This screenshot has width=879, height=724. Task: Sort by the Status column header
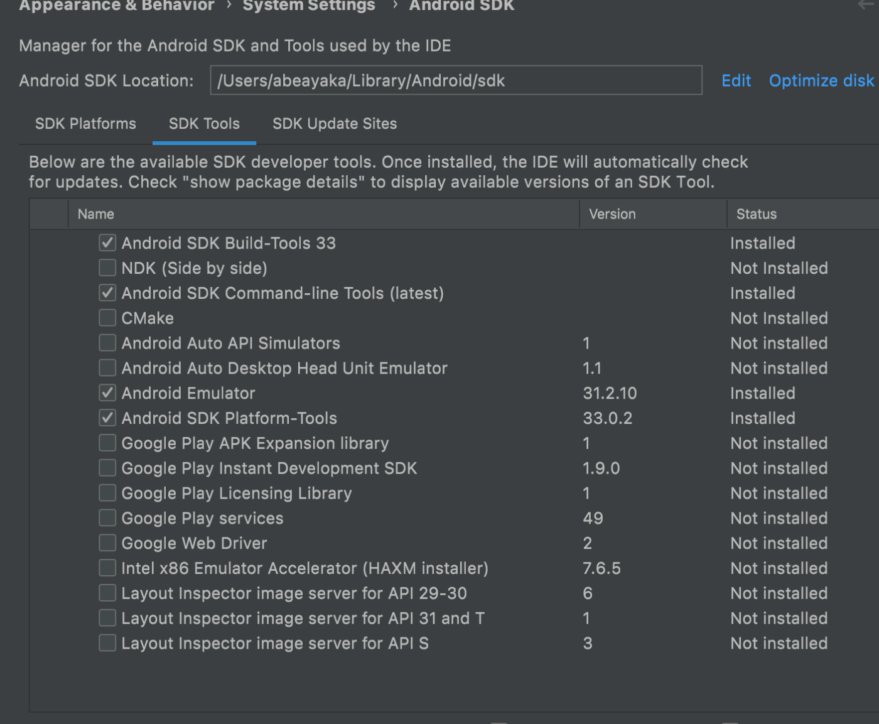[x=803, y=214]
